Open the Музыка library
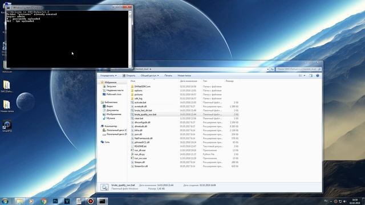The image size is (365, 205). pos(111,118)
